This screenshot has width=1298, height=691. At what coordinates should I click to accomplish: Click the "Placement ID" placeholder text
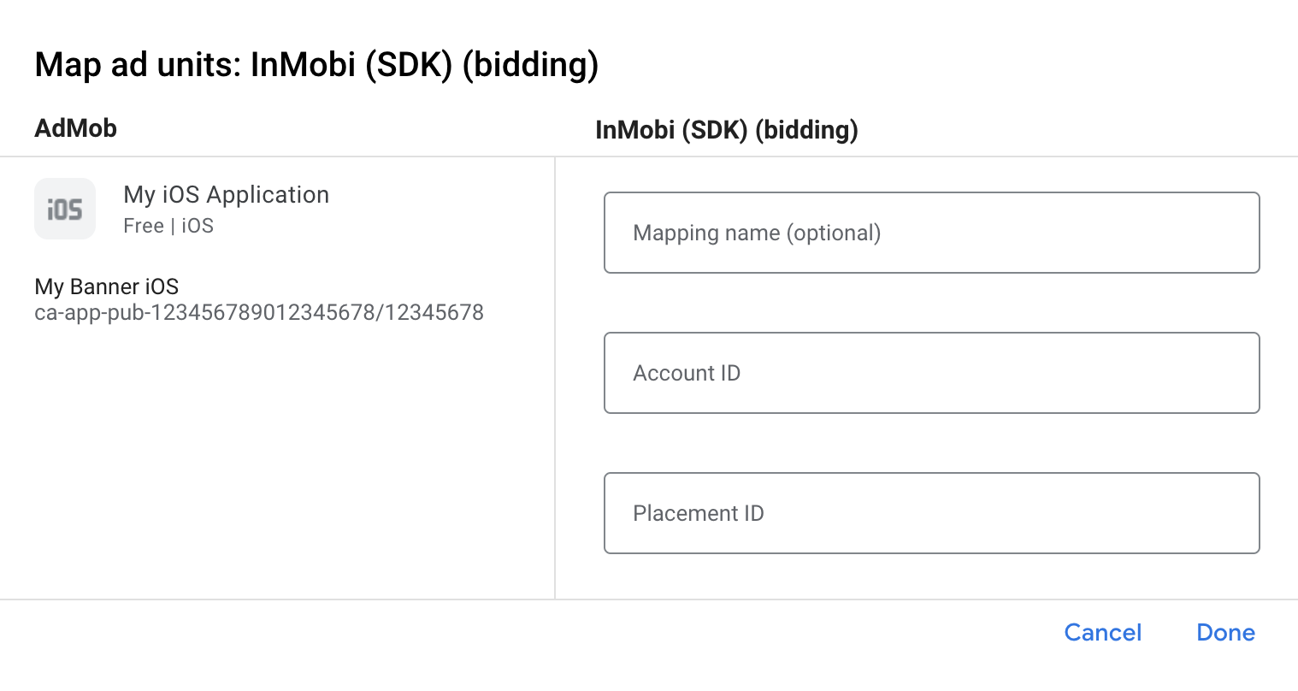pyautogui.click(x=699, y=513)
